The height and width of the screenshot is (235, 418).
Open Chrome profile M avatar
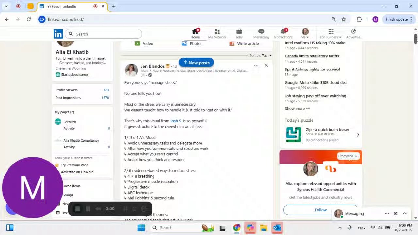(x=375, y=19)
